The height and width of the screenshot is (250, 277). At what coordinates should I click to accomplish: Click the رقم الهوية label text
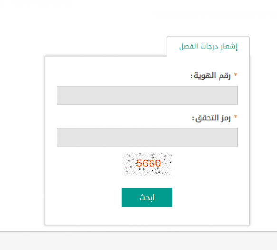(x=210, y=76)
